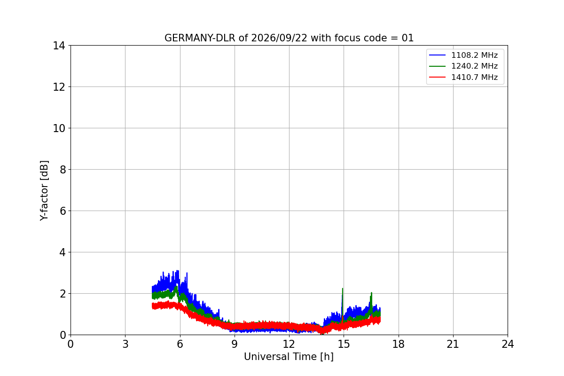Click the green 1240.2 MHz legend line
This screenshot has width=564, height=376.
click(x=438, y=66)
